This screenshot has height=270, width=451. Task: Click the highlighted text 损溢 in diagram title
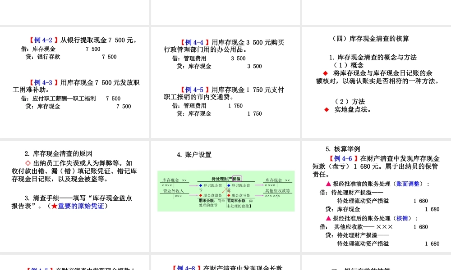pos(238,179)
